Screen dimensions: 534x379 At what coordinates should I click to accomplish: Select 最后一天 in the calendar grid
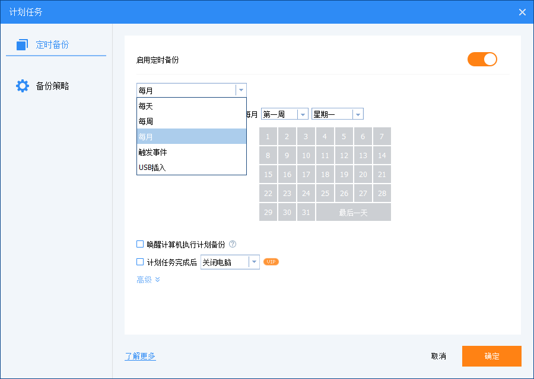(353, 213)
